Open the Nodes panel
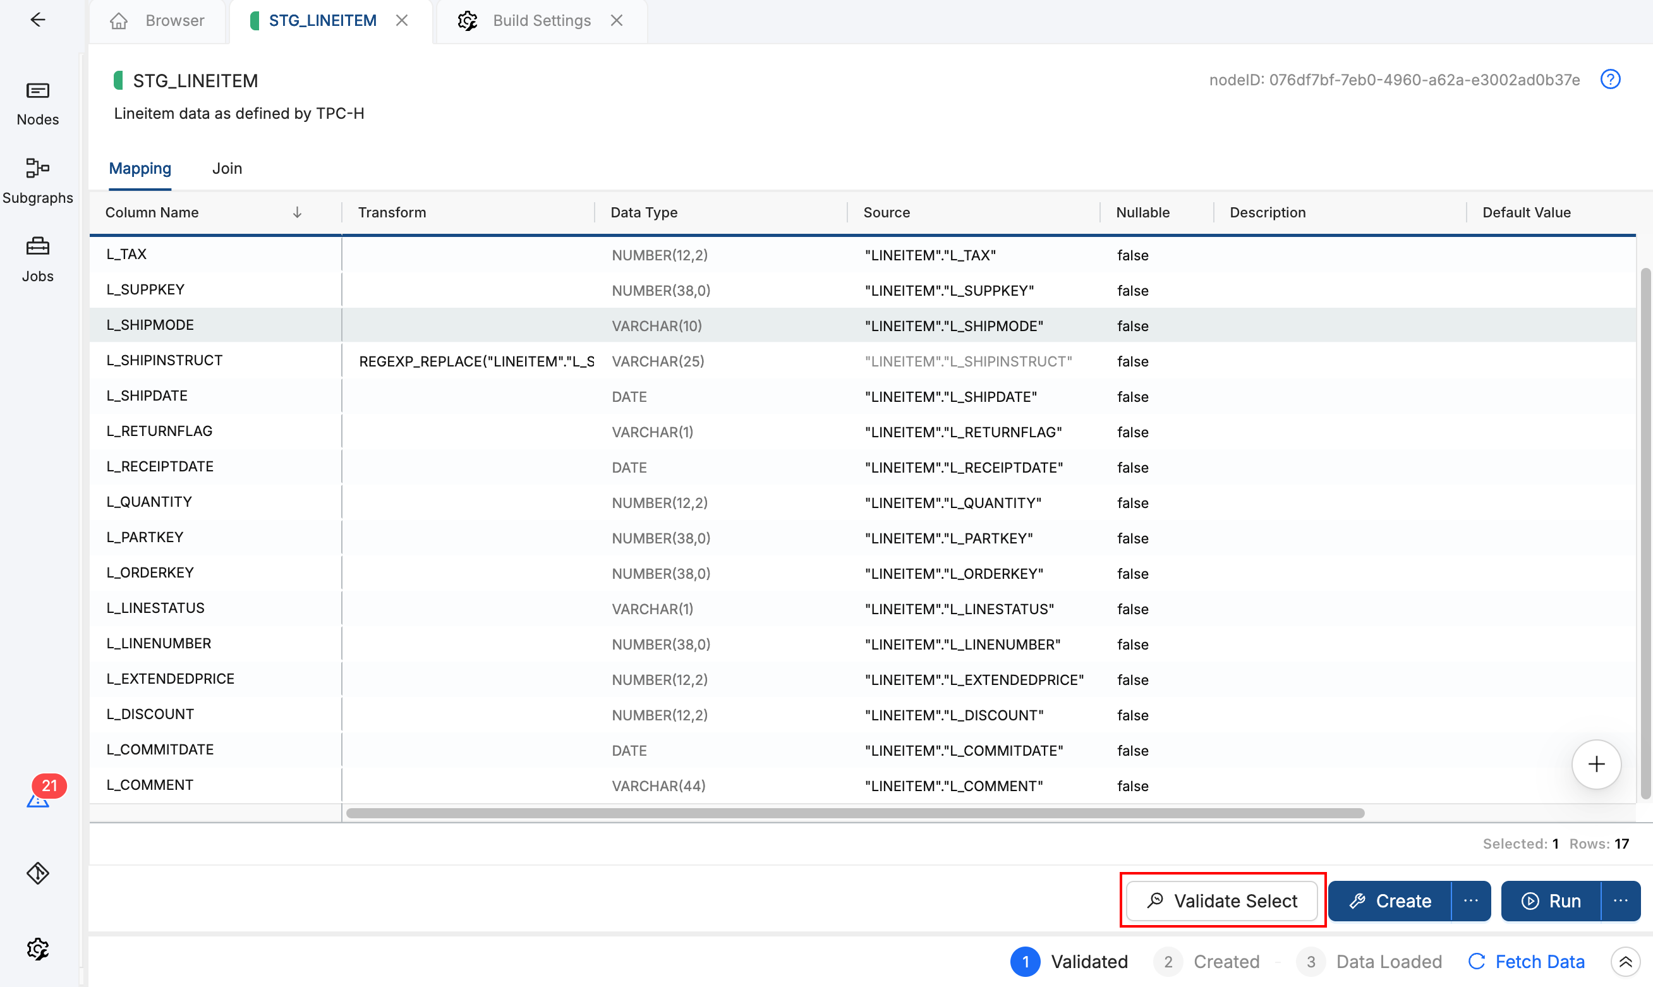The image size is (1653, 987). point(38,103)
